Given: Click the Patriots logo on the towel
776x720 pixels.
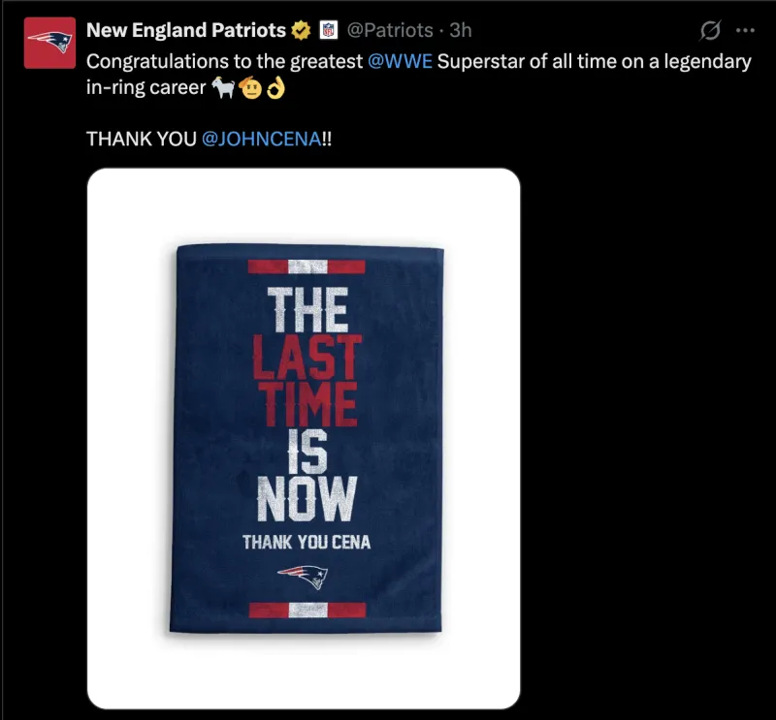Looking at the screenshot, I should coord(303,577).
